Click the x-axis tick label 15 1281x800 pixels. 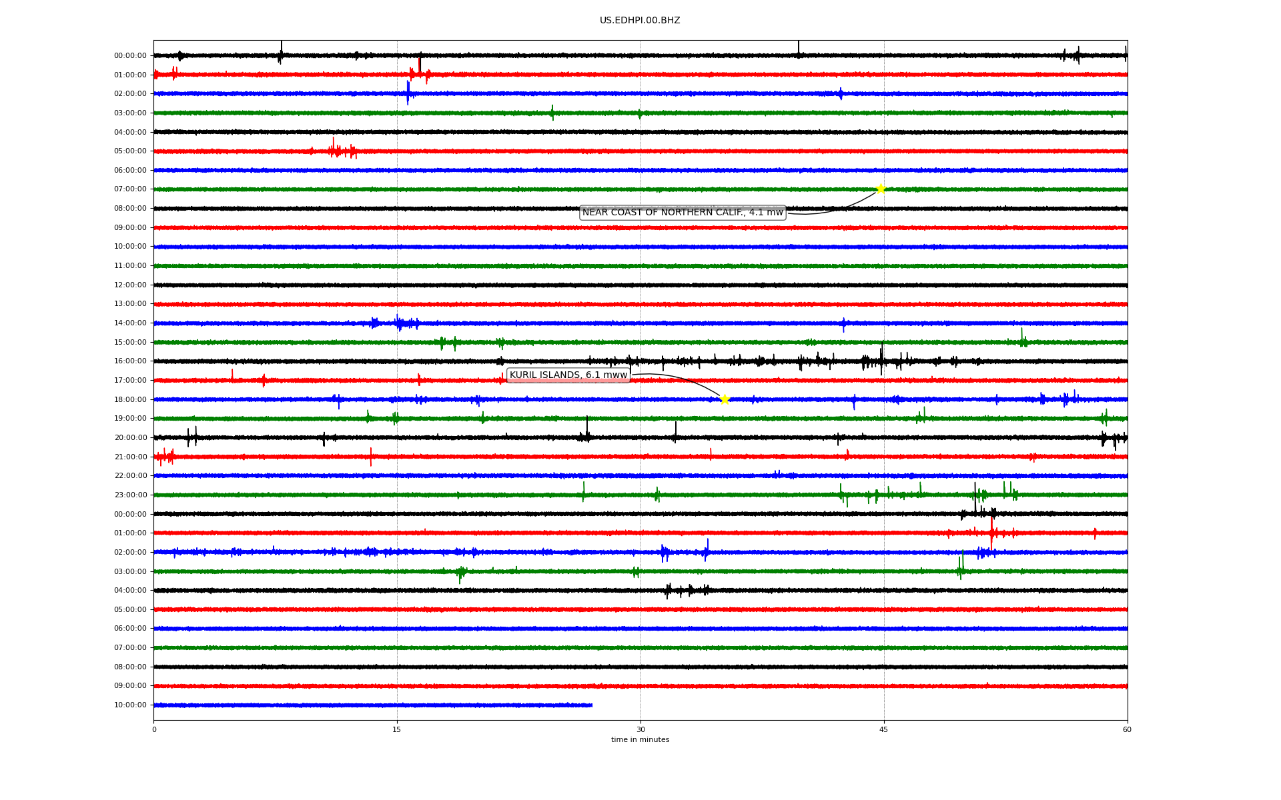tap(397, 729)
